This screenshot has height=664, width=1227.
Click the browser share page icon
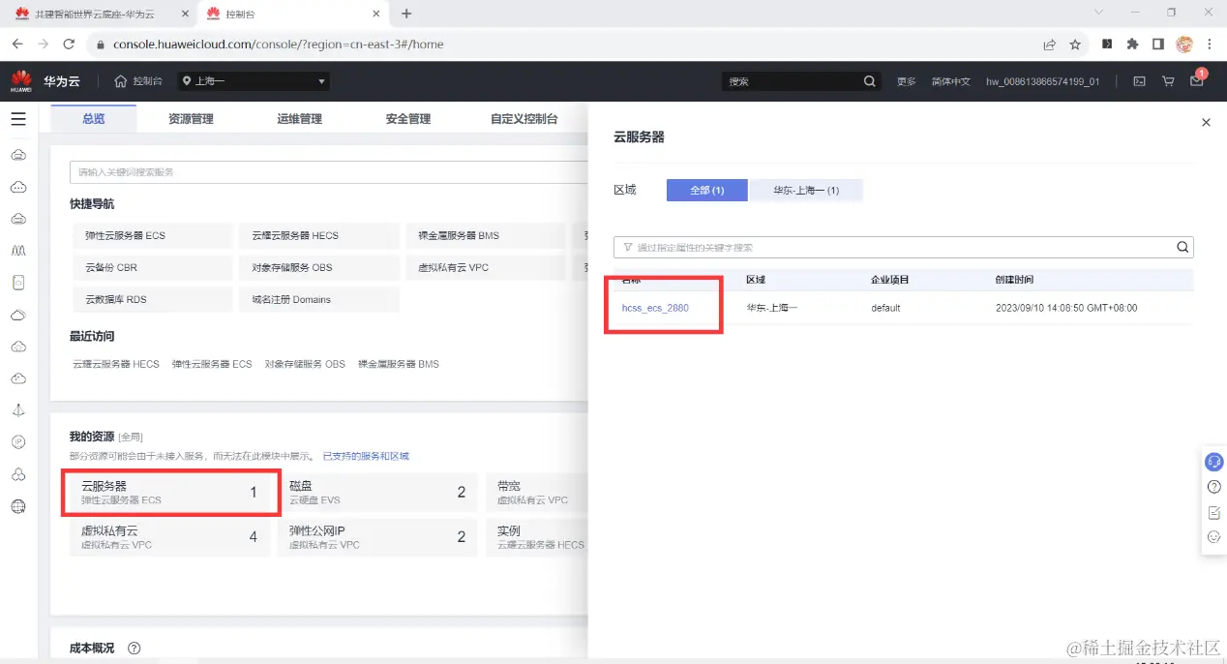[x=1049, y=45]
